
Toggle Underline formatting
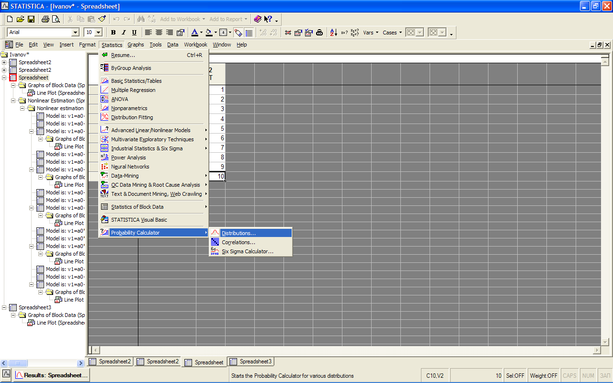134,33
